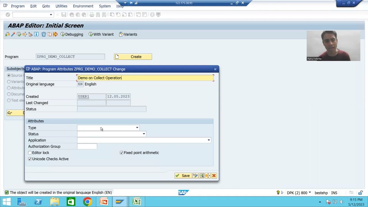
Task: Click the Print icon in standard toolbar
Action: click(x=92, y=15)
